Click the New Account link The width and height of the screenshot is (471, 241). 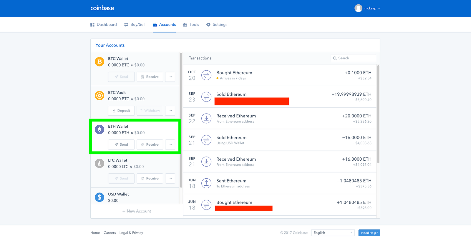tap(137, 211)
